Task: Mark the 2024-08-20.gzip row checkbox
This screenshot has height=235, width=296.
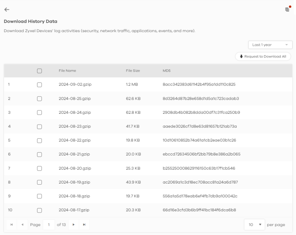Action: [39, 168]
